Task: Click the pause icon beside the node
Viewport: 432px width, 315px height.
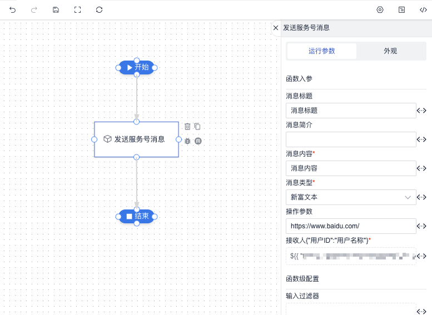Action: tap(198, 141)
